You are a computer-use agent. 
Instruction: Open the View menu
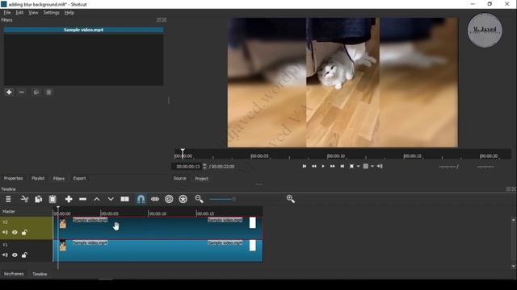[x=33, y=13]
